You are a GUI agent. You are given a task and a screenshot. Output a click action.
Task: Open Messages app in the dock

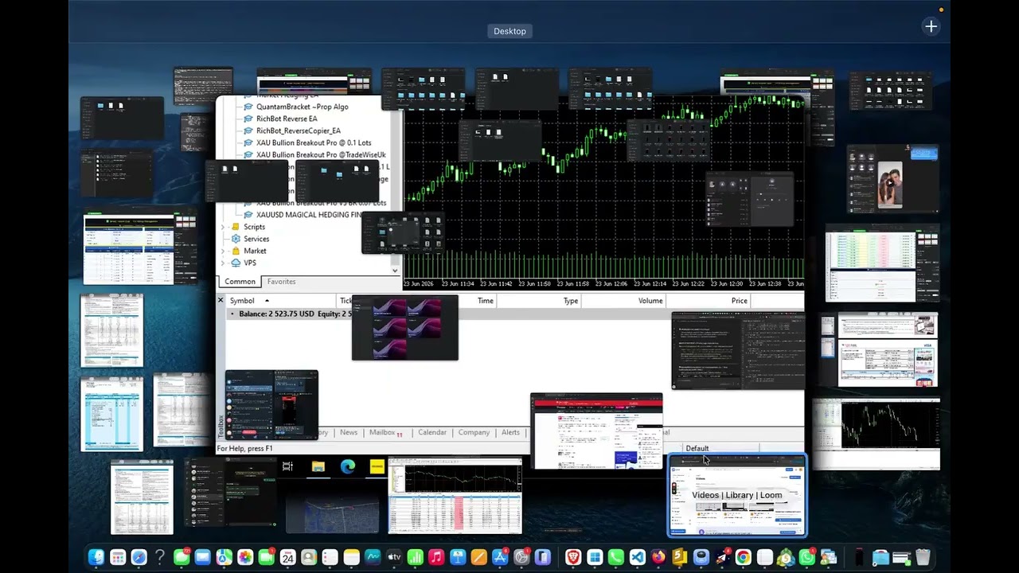tap(182, 558)
